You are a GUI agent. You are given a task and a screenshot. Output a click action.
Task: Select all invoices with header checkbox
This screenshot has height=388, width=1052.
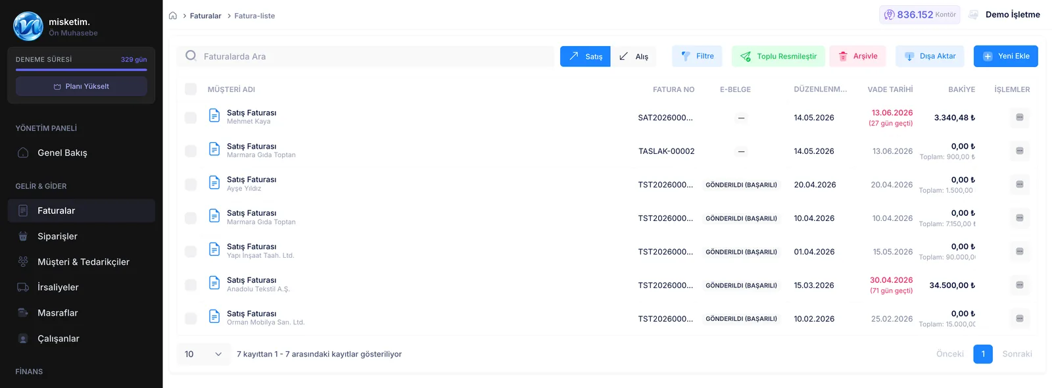coord(191,89)
